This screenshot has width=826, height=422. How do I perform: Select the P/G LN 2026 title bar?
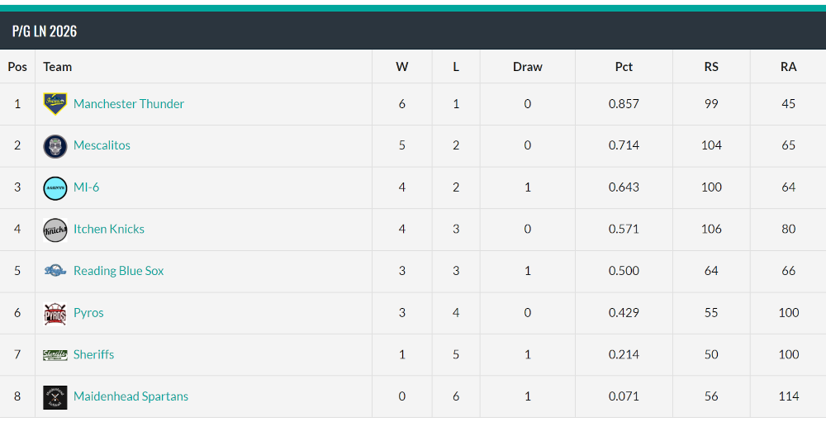tap(413, 31)
